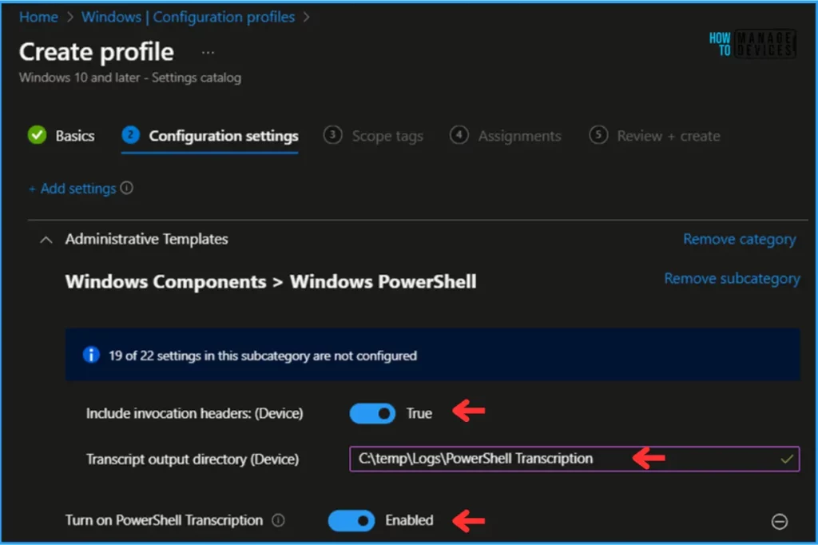
Task: Click the Remove subcategory link
Action: click(732, 279)
